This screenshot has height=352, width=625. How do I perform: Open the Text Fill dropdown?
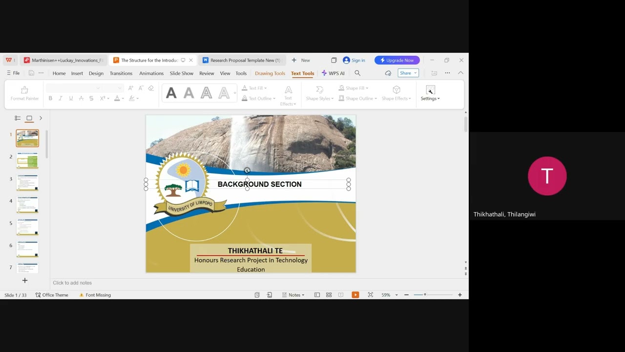tap(254, 88)
